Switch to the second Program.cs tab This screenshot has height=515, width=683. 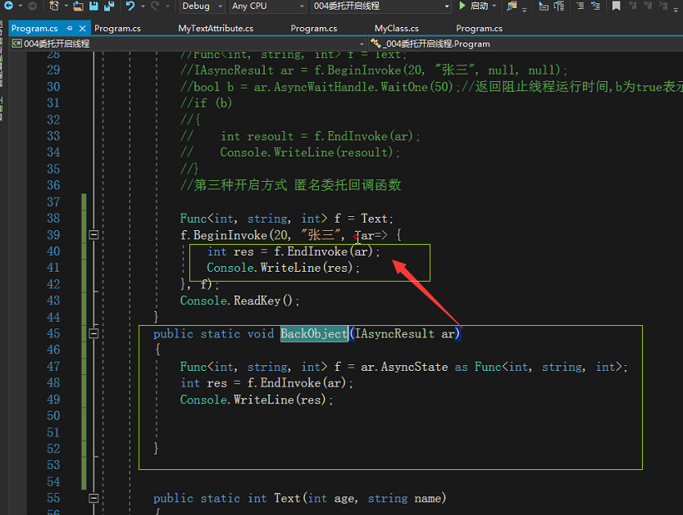point(117,29)
